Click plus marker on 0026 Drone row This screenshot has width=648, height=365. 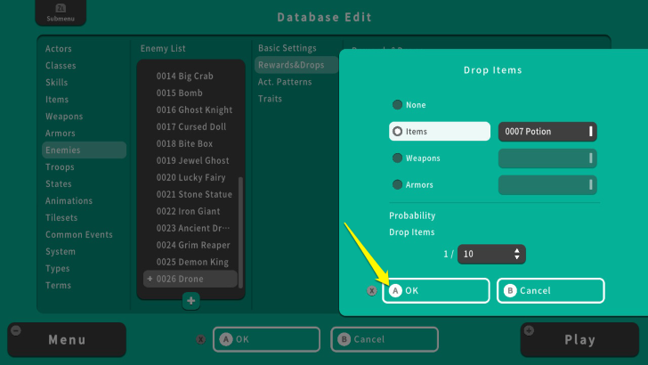(x=150, y=279)
